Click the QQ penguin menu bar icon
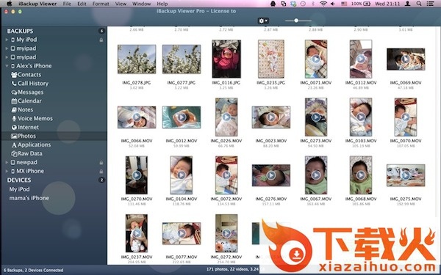Viewport: 441px width, 275px height. click(273, 4)
